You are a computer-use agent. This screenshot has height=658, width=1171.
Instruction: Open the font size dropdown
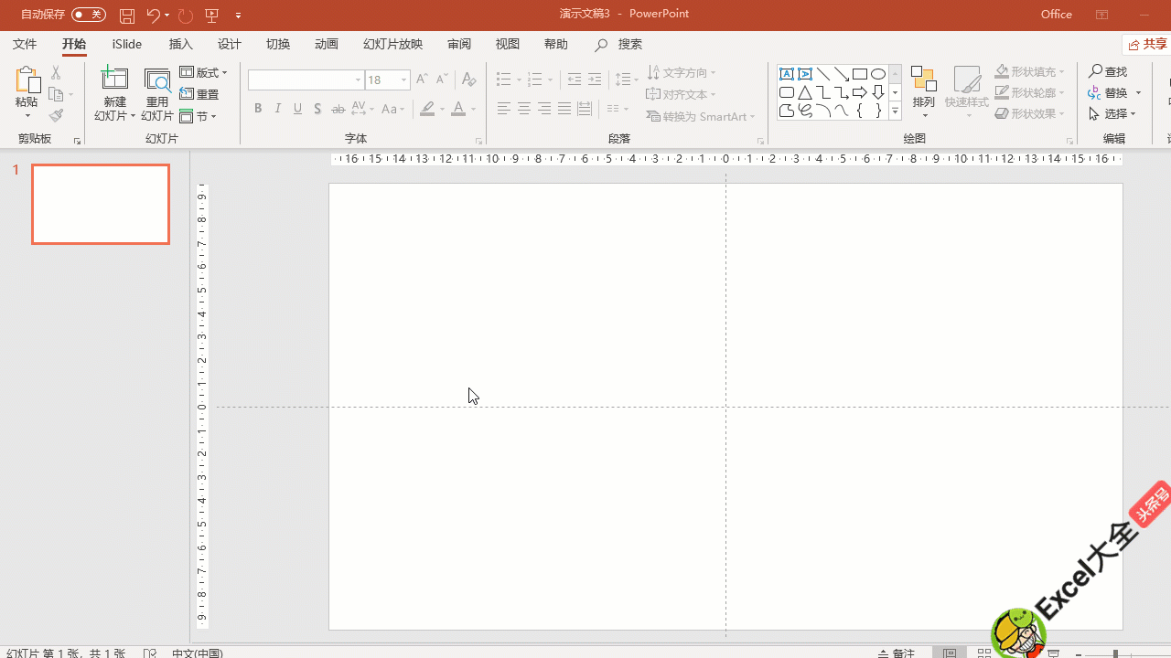[x=403, y=80]
